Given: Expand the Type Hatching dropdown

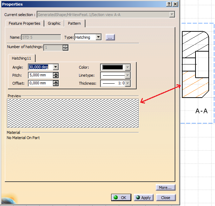Looking at the screenshot, I should (x=98, y=37).
